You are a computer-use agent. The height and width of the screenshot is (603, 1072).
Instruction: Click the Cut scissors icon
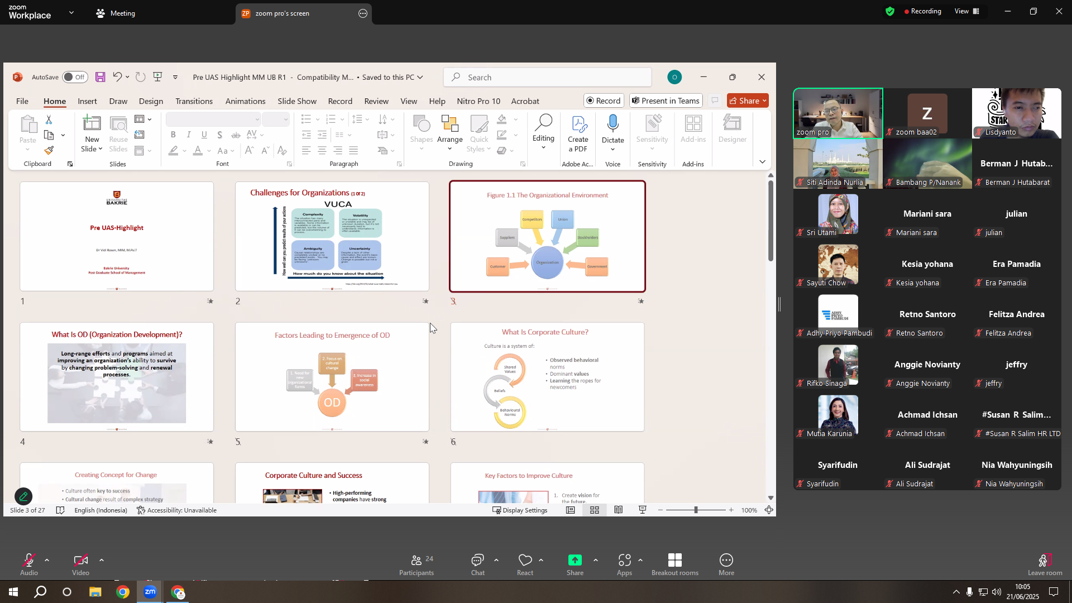[49, 119]
